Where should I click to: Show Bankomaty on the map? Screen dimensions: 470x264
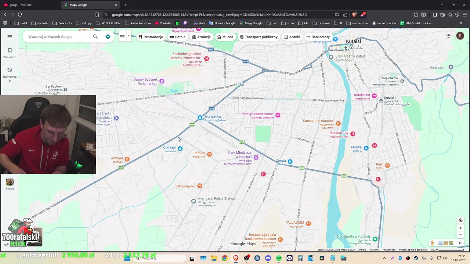tap(318, 37)
